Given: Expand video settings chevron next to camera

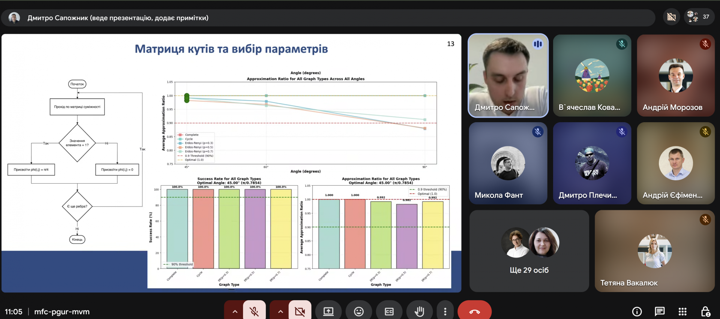Looking at the screenshot, I should pyautogui.click(x=280, y=312).
